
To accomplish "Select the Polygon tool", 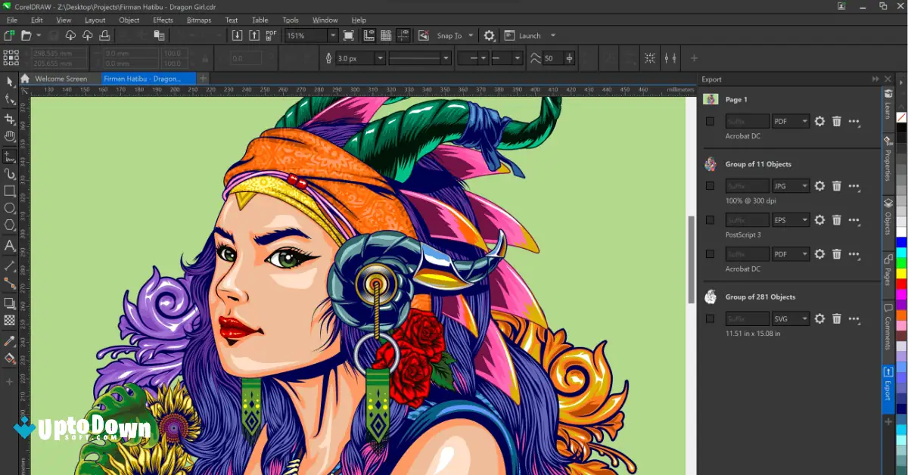I will [x=9, y=226].
